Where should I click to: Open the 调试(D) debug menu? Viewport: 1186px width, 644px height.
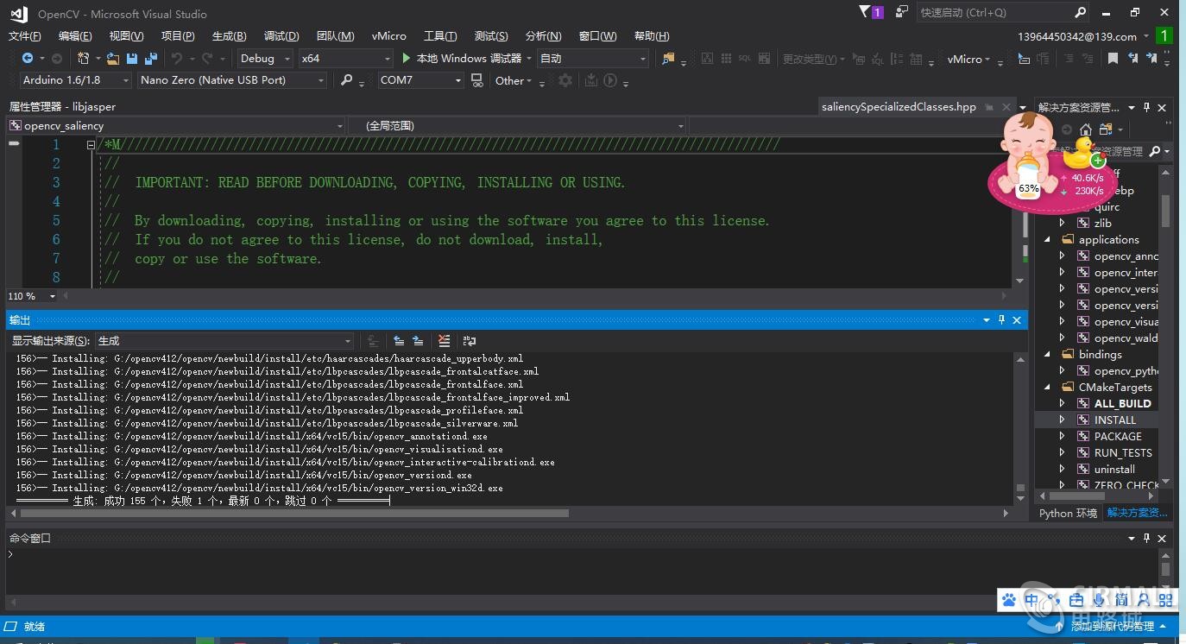point(281,36)
